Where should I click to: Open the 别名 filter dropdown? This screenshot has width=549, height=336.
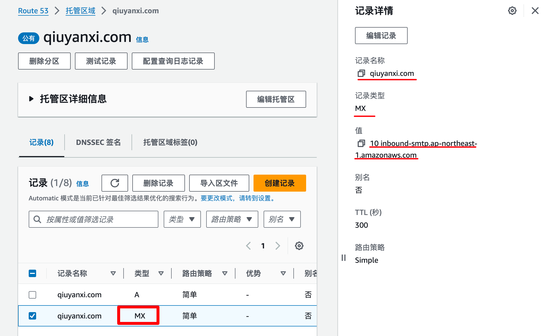(282, 219)
